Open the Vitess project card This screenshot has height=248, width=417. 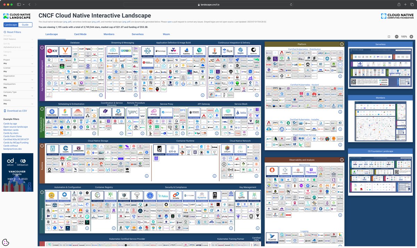(65, 52)
